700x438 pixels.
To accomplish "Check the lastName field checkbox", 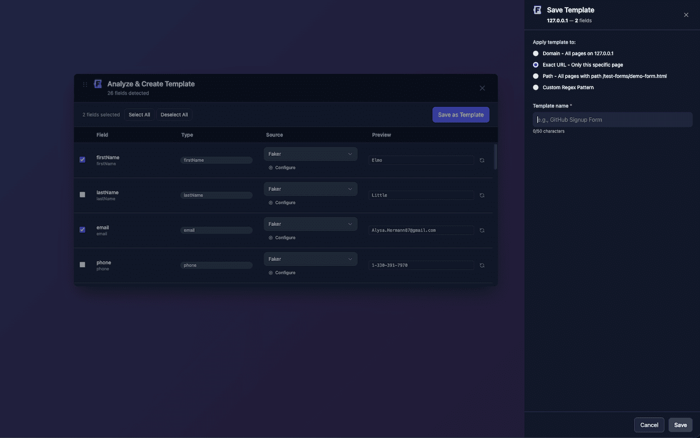I will tap(81, 194).
